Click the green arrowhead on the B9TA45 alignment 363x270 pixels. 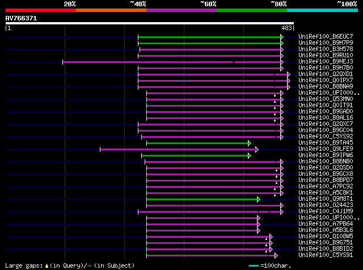click(x=250, y=144)
